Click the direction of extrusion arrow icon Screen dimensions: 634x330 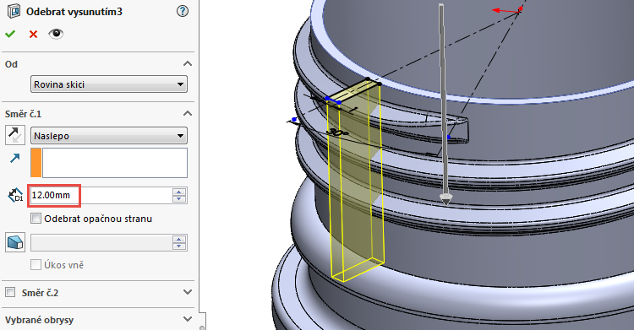click(x=15, y=159)
